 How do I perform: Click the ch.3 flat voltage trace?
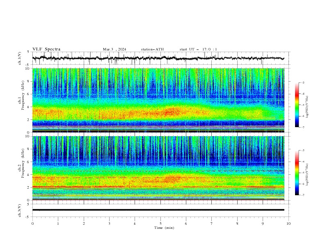coord(158,210)
